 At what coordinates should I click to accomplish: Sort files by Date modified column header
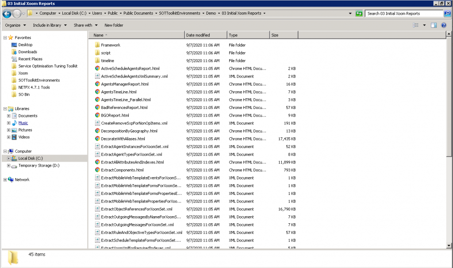pos(206,35)
